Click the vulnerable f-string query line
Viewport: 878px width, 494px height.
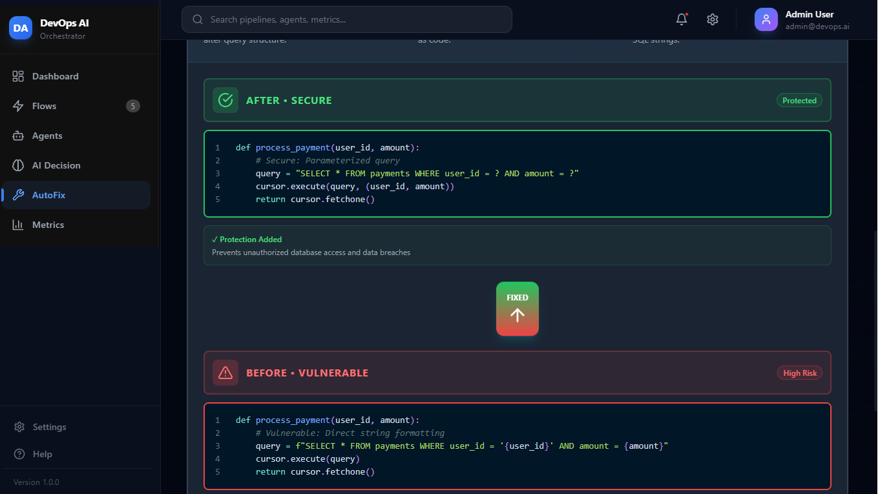pyautogui.click(x=462, y=446)
